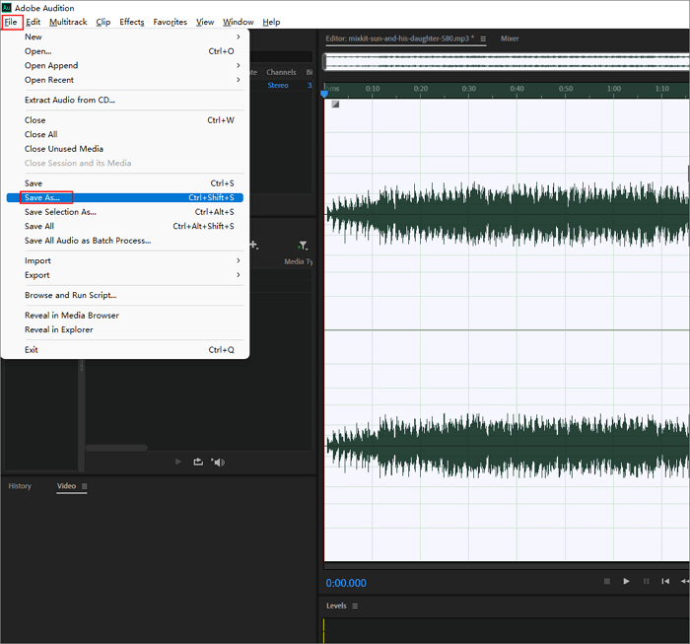Switch to the Video tab
Image resolution: width=690 pixels, height=644 pixels.
[66, 486]
